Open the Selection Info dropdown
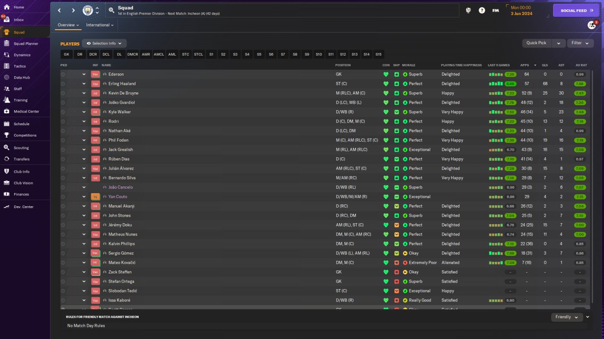Viewport: 604px width, 339px height. pyautogui.click(x=104, y=43)
